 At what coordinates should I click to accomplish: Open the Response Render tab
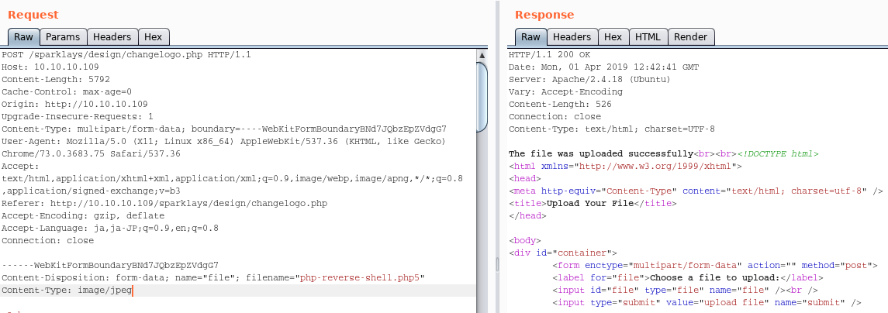point(691,36)
